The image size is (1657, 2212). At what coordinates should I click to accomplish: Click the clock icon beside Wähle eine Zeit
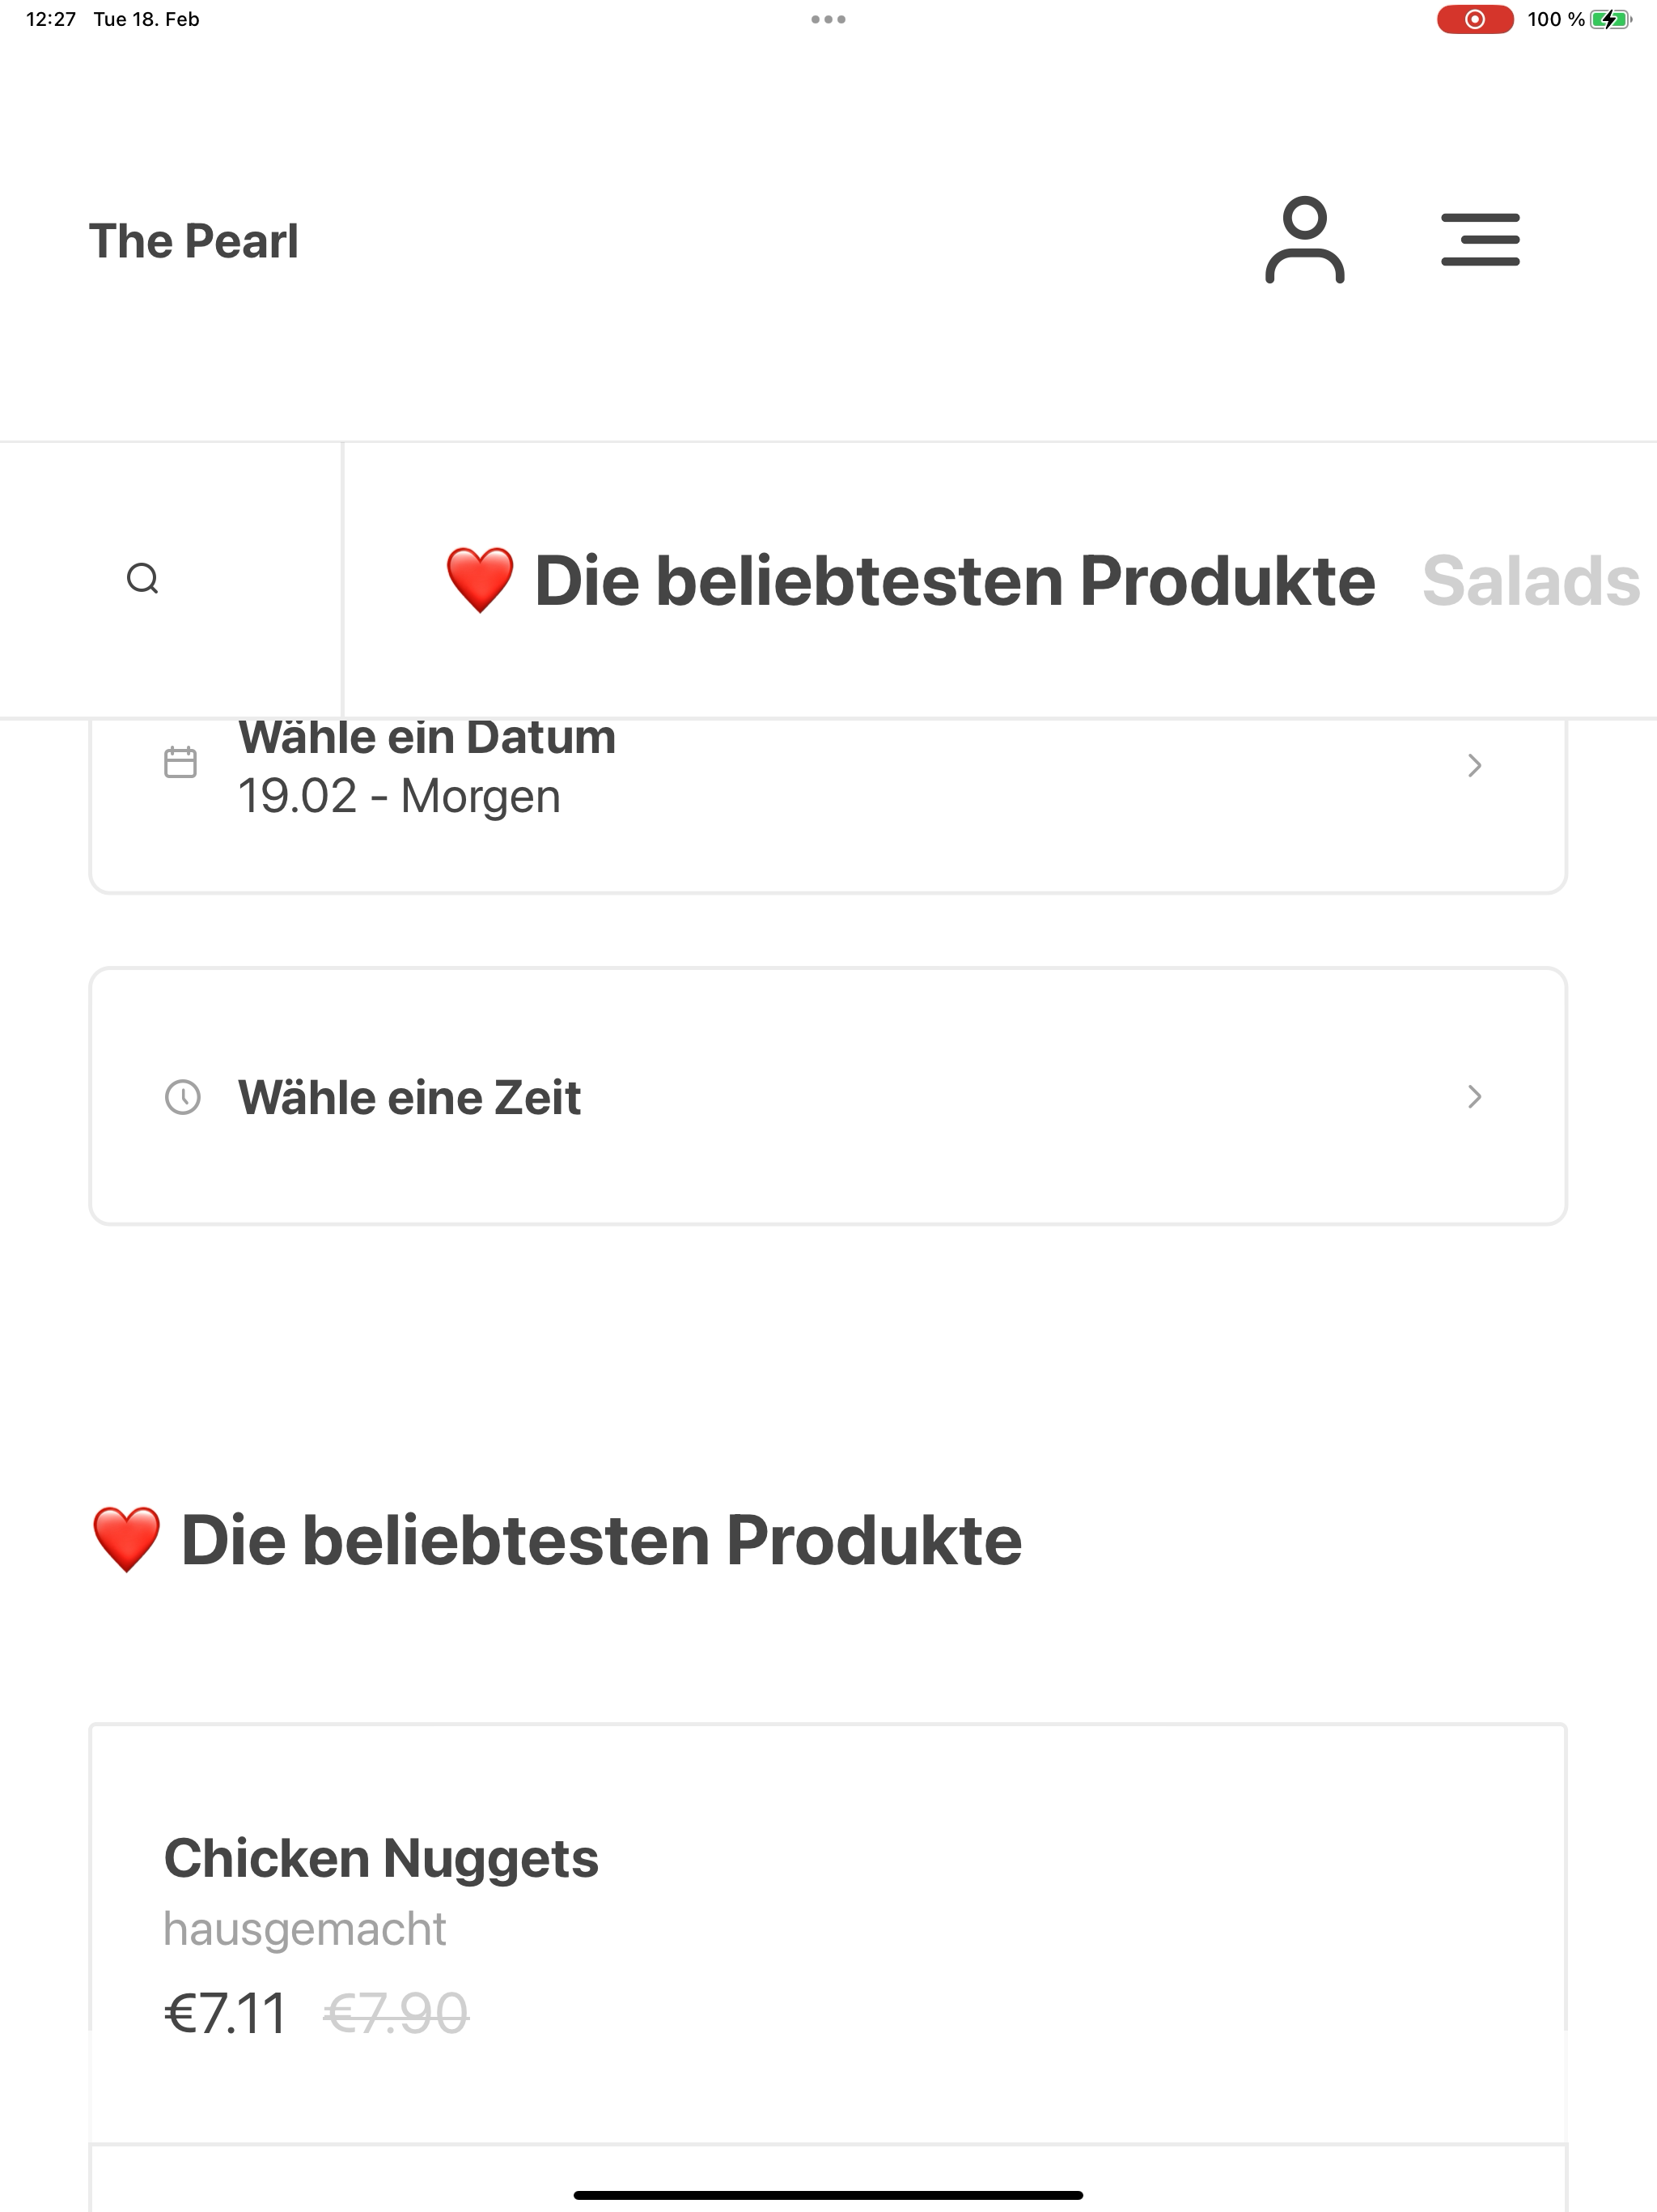[182, 1096]
